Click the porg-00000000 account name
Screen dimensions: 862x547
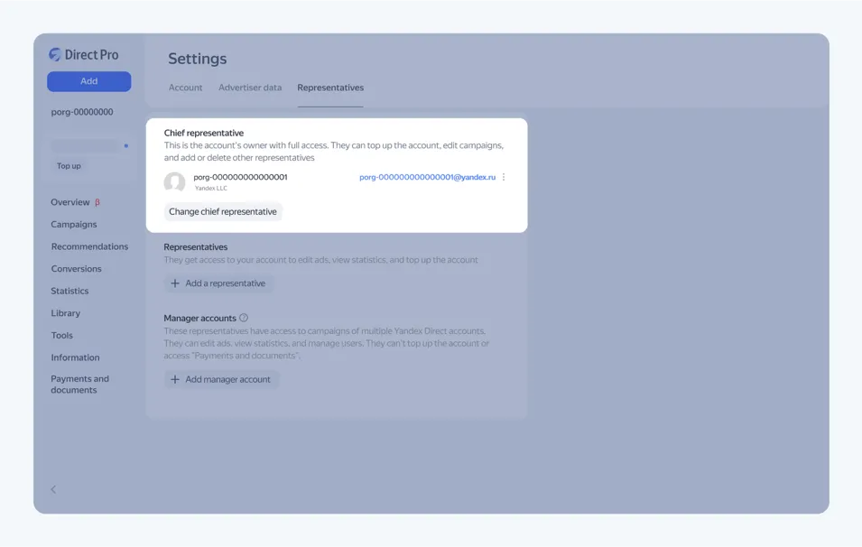point(82,112)
